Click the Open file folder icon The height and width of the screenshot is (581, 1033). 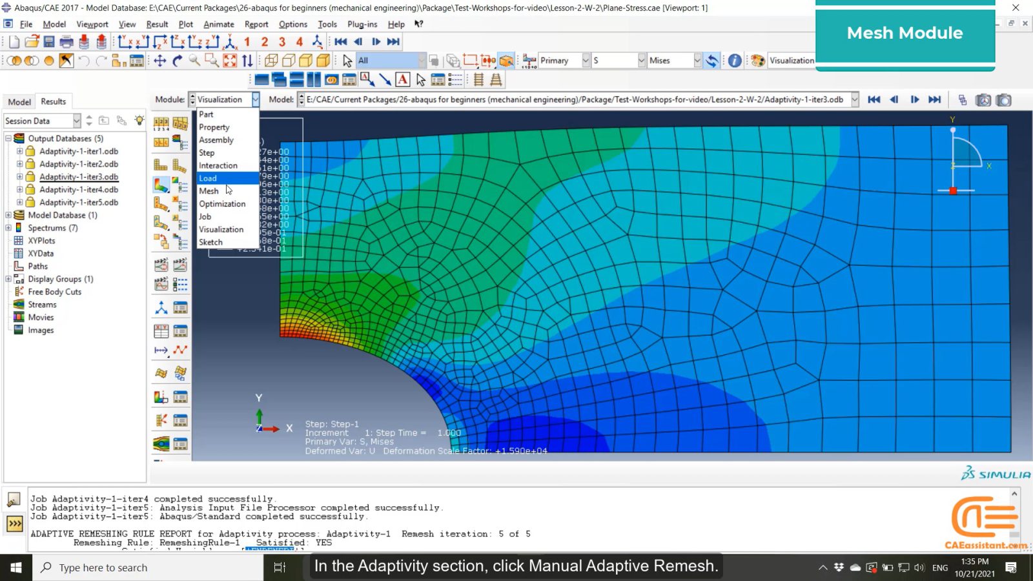pos(32,42)
